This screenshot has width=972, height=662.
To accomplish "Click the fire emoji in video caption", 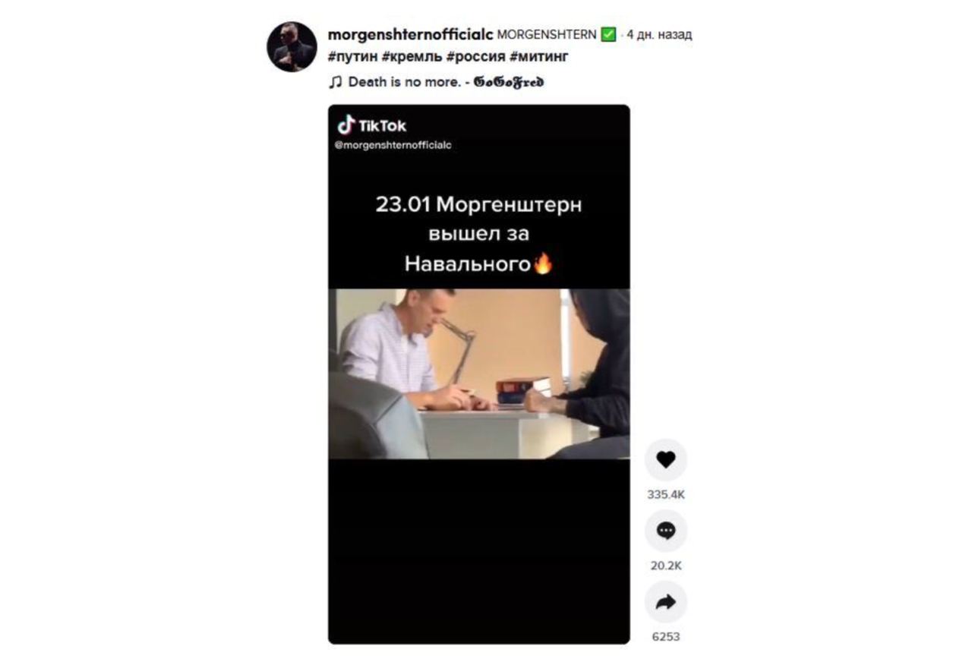I will (x=543, y=263).
